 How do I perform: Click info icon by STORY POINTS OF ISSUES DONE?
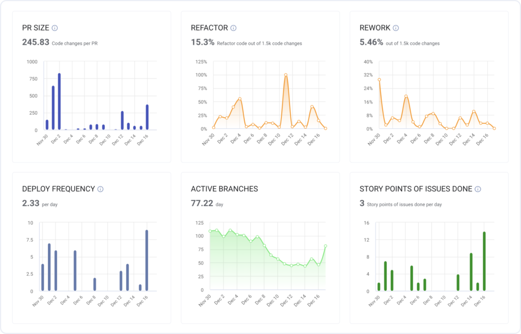click(x=478, y=189)
